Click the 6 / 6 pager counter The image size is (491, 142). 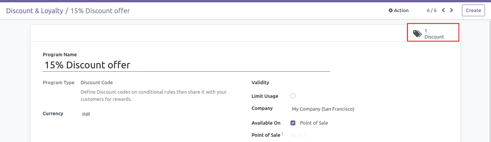pos(432,11)
